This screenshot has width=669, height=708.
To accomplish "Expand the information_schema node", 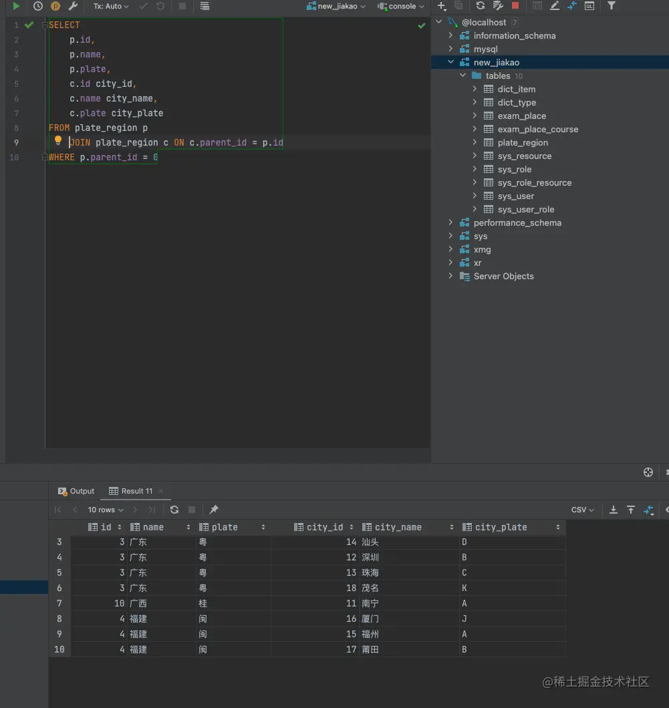I will [450, 35].
